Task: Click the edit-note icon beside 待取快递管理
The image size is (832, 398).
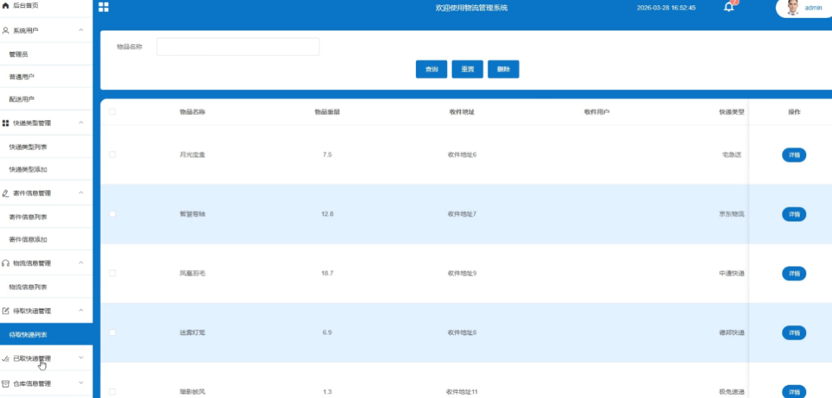Action: point(6,311)
